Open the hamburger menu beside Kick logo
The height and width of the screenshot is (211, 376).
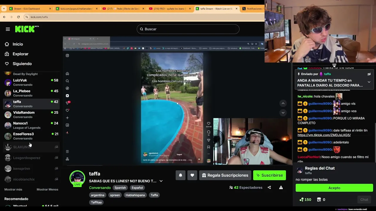pyautogui.click(x=8, y=29)
